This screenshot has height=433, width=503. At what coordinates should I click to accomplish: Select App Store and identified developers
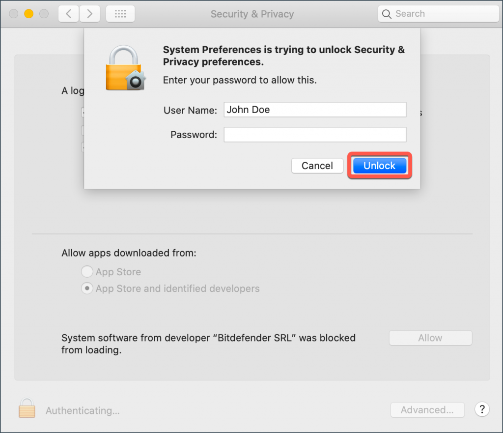87,288
